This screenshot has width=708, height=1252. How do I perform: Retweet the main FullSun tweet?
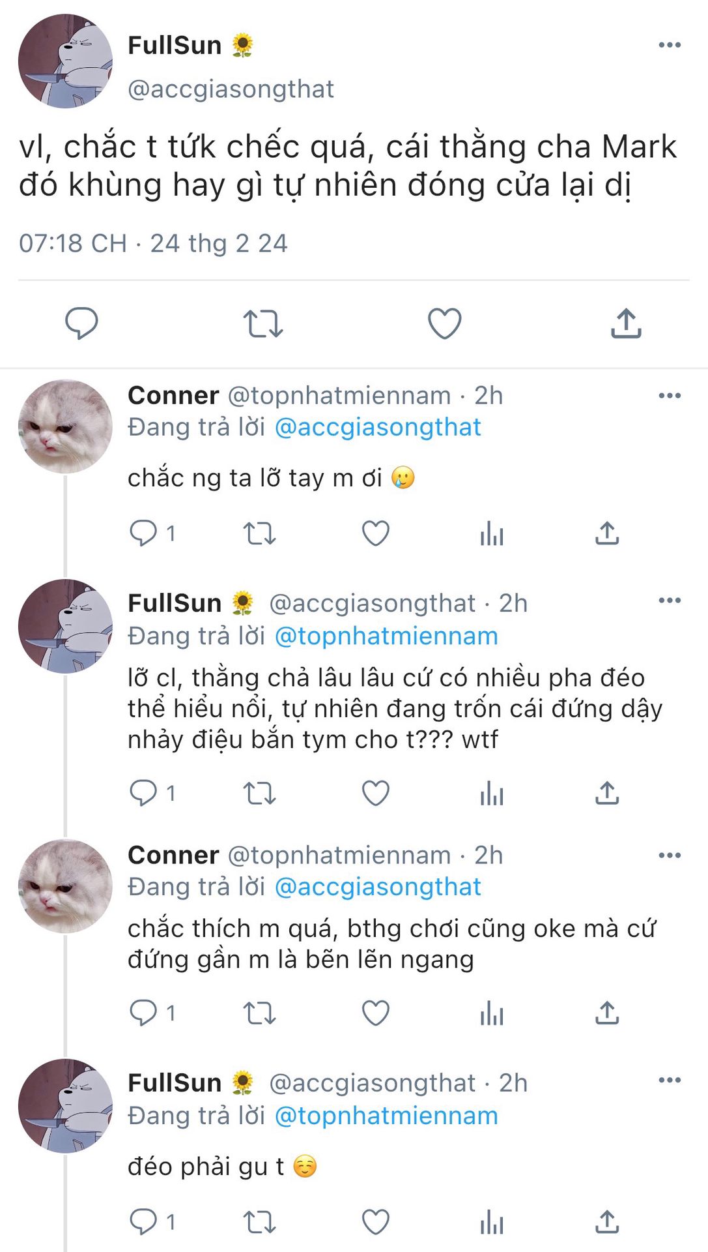[x=262, y=323]
